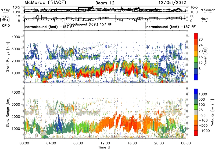Click the 'McMurdo (fitACF)' title text
This screenshot has height=149, width=215.
[45, 3]
